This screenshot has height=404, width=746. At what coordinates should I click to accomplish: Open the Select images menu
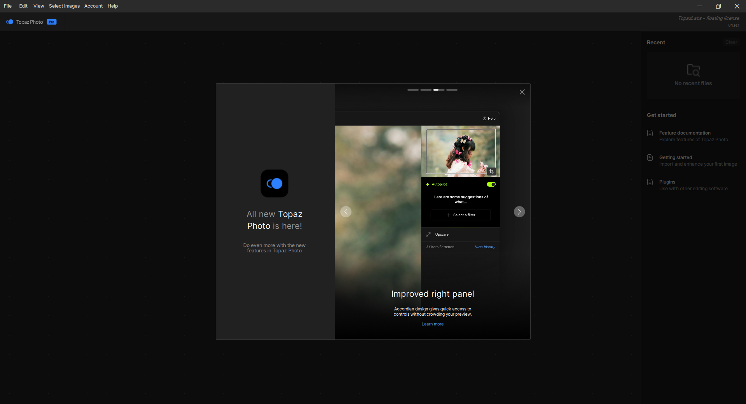point(64,6)
